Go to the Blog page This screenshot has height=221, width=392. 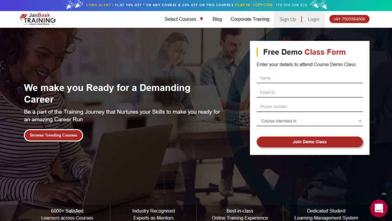click(x=217, y=19)
